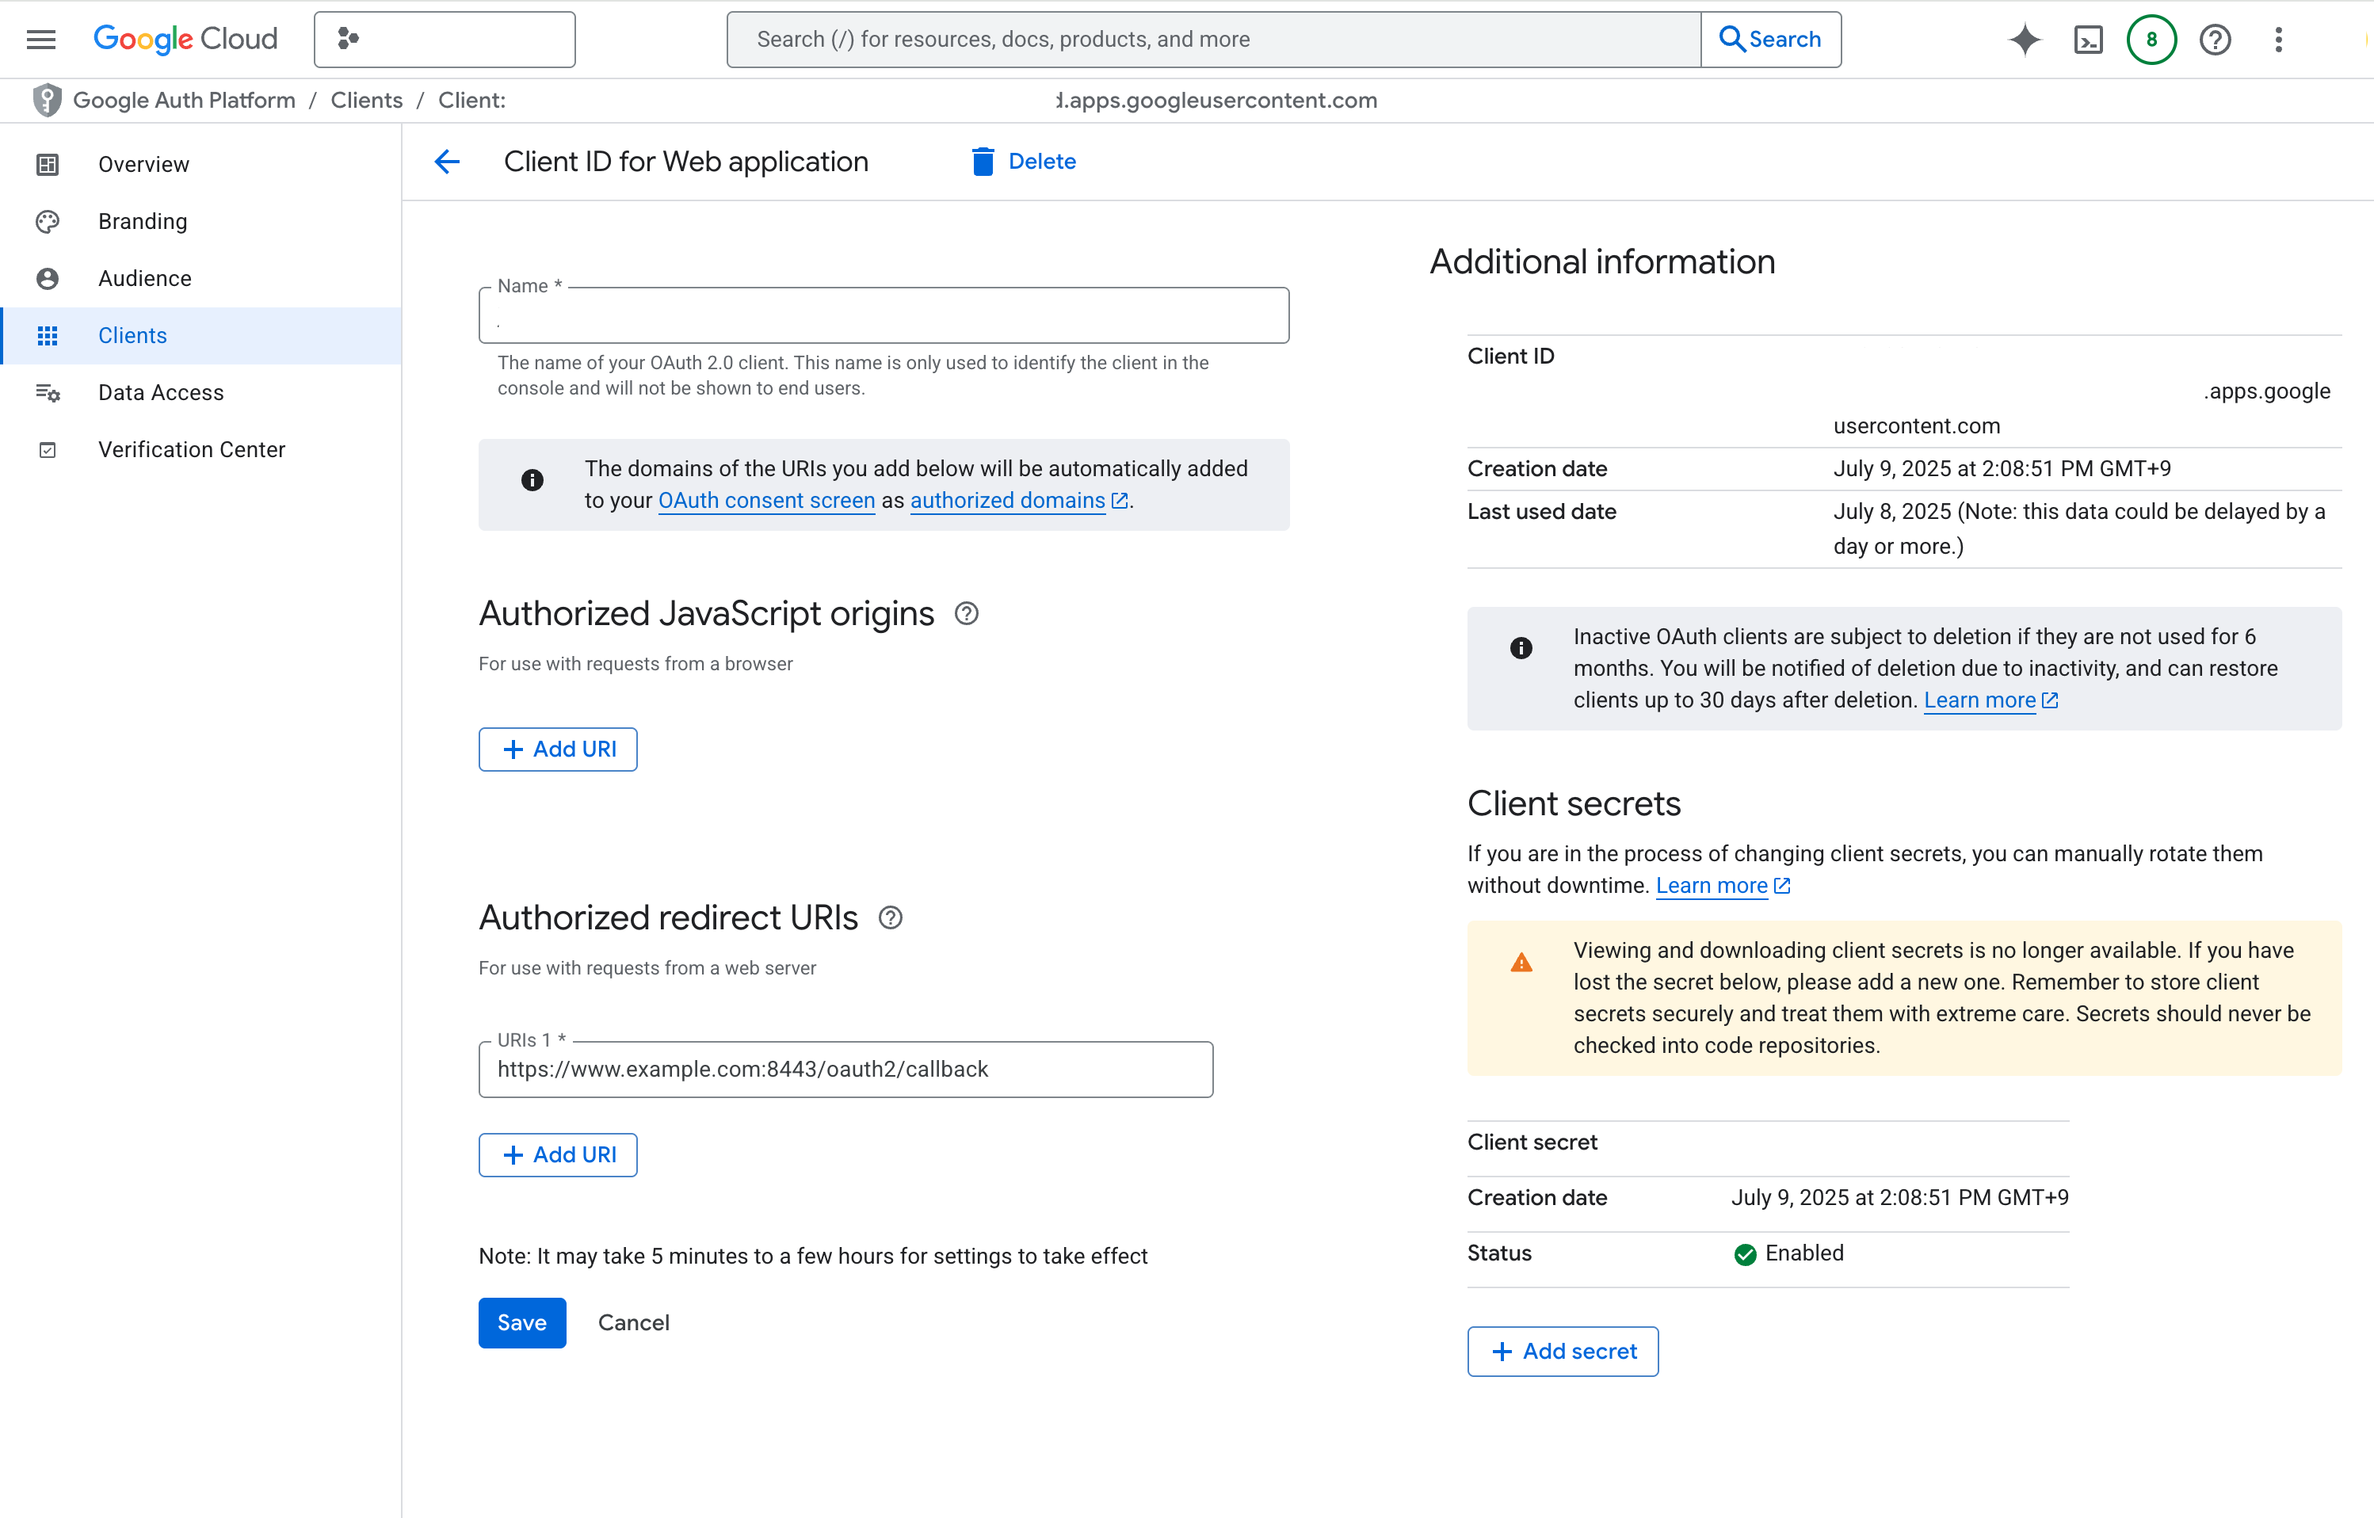Open the three-dot settings menu
Viewport: 2374px width, 1518px height.
(2278, 40)
